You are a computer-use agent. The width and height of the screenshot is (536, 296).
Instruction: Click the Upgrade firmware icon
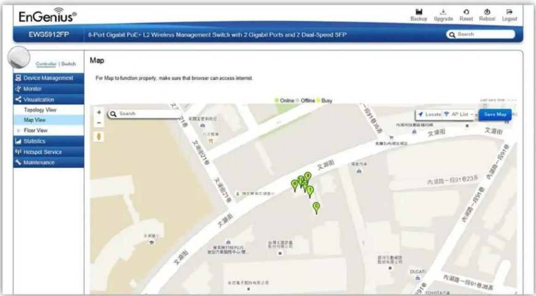443,15
